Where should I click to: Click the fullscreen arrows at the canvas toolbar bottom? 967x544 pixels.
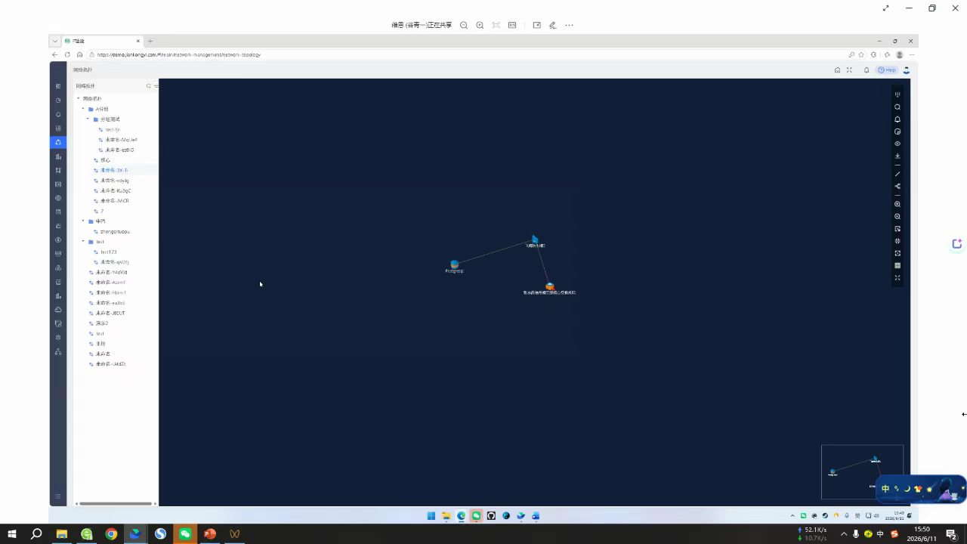(x=897, y=278)
